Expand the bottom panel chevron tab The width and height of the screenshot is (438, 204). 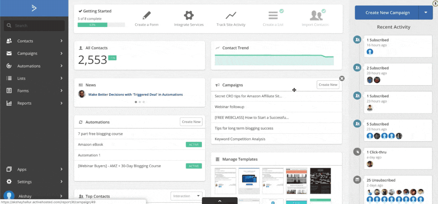pos(220,201)
